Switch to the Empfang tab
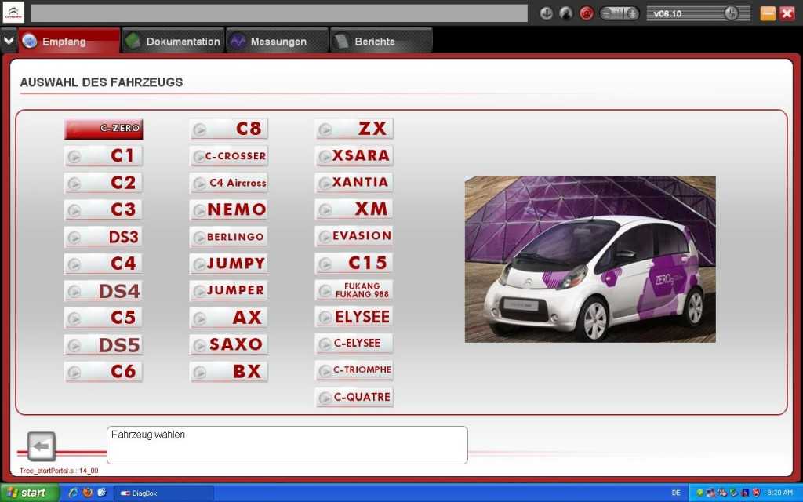The image size is (803, 502). pyautogui.click(x=69, y=41)
